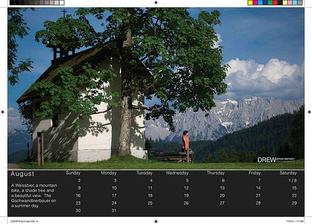Click the white swatch in the grayscale bar
This screenshot has height=224, width=312.
62,3
